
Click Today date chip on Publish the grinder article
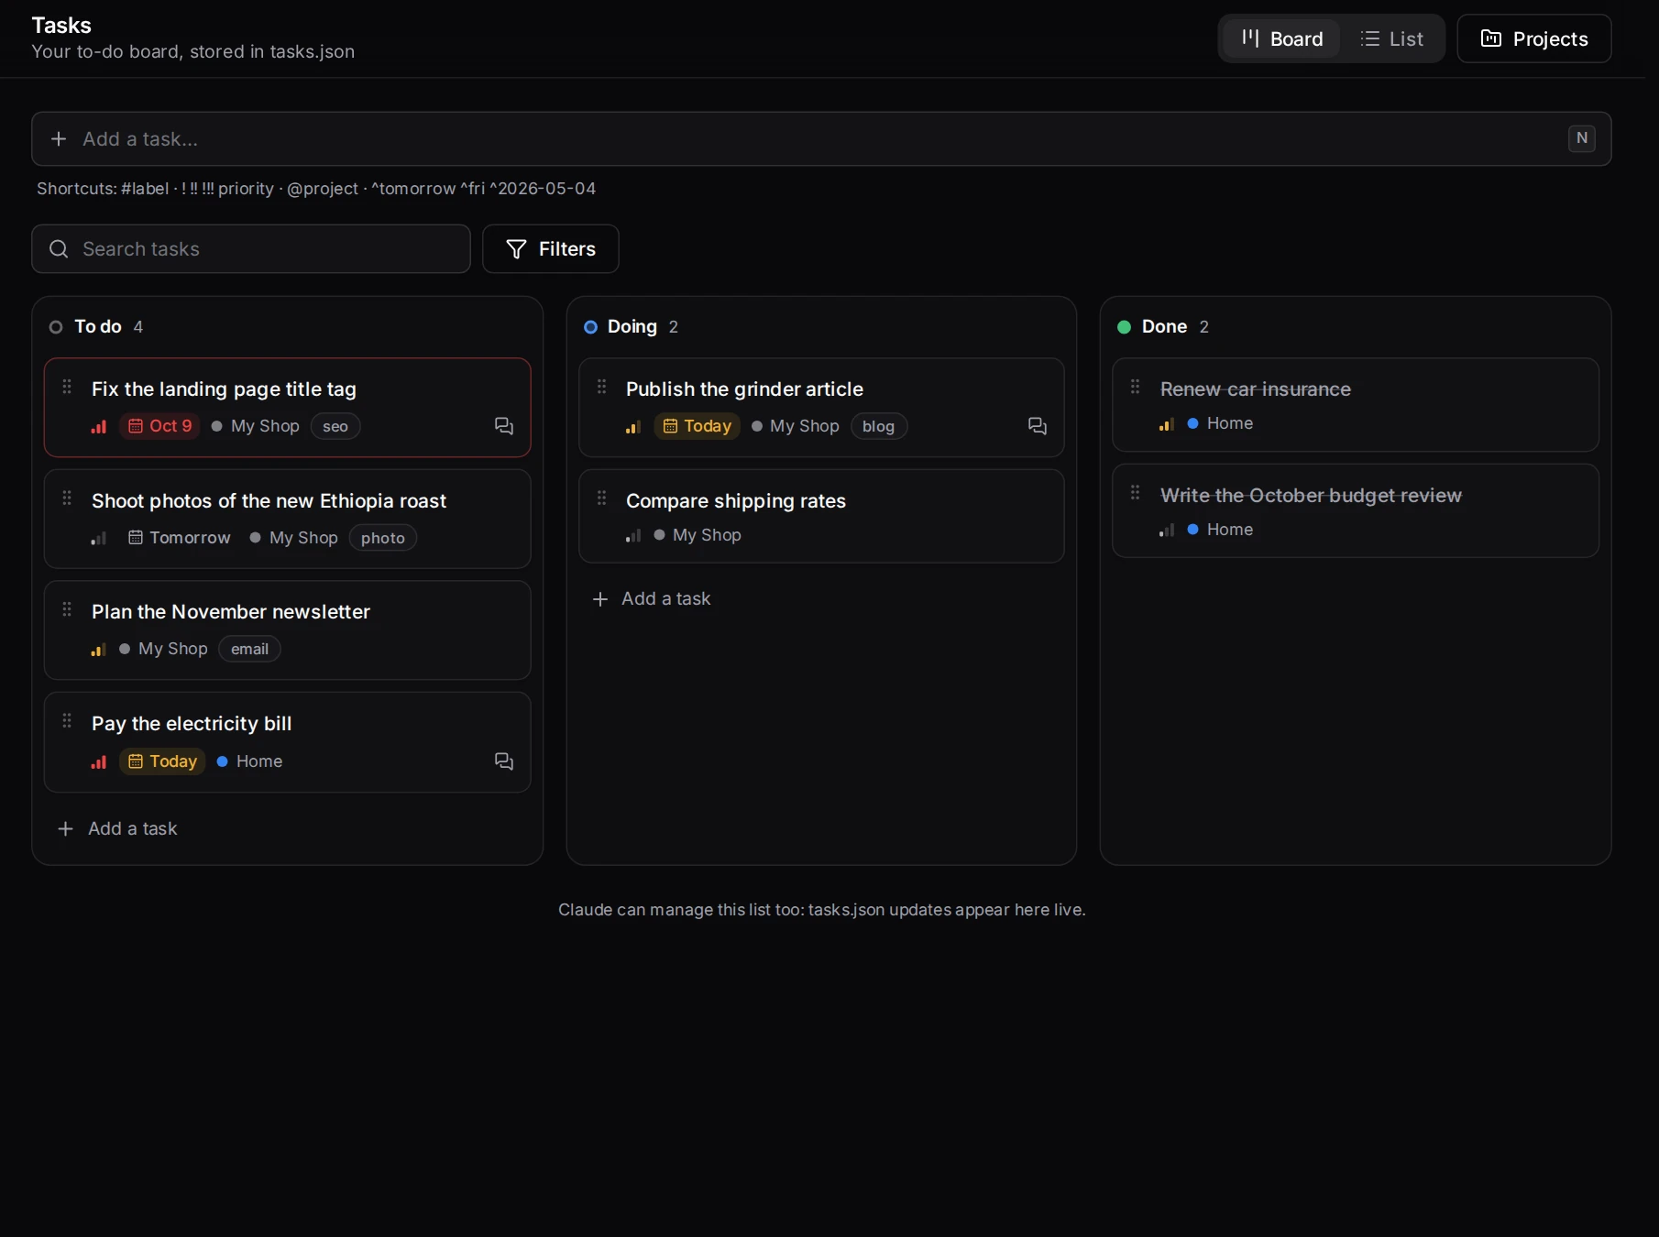[x=697, y=426]
